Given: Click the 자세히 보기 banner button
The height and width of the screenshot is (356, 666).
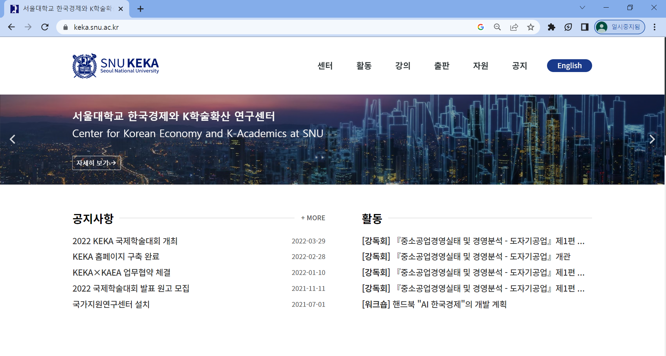Looking at the screenshot, I should (x=96, y=163).
